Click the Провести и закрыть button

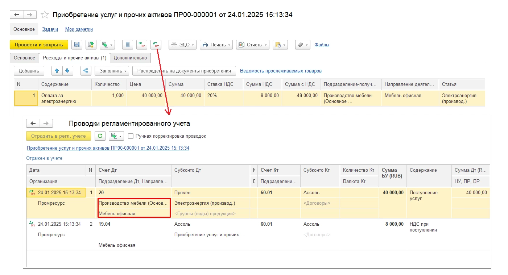39,45
